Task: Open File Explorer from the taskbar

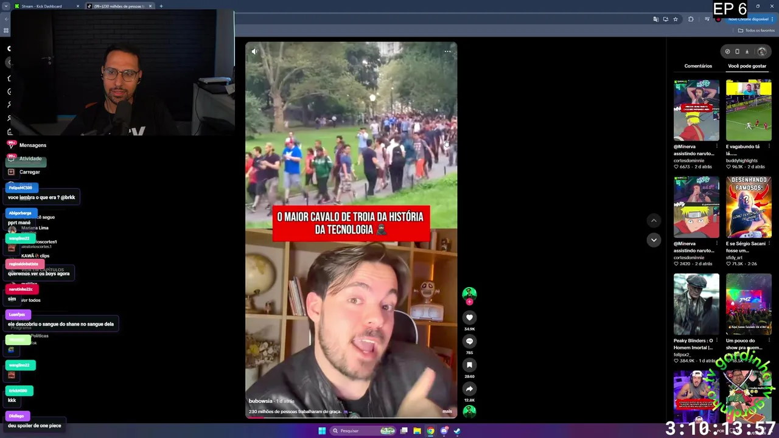Action: [x=417, y=431]
